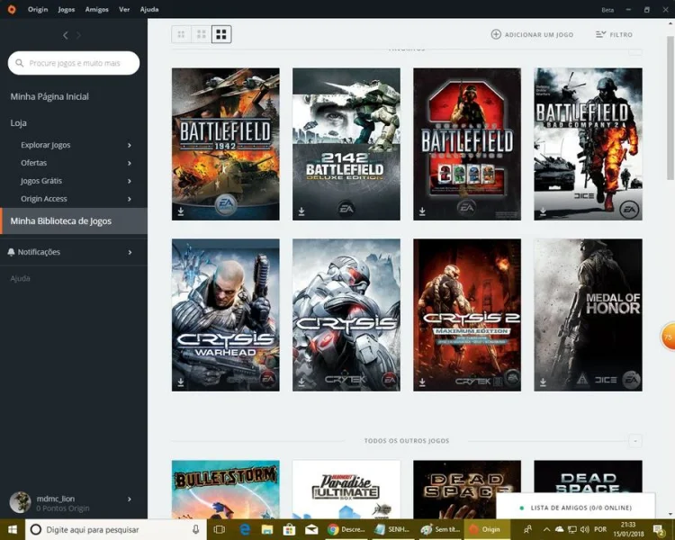Download Crysis 2 Maximum Edition via arrow icon
This screenshot has width=675, height=540.
tap(422, 382)
